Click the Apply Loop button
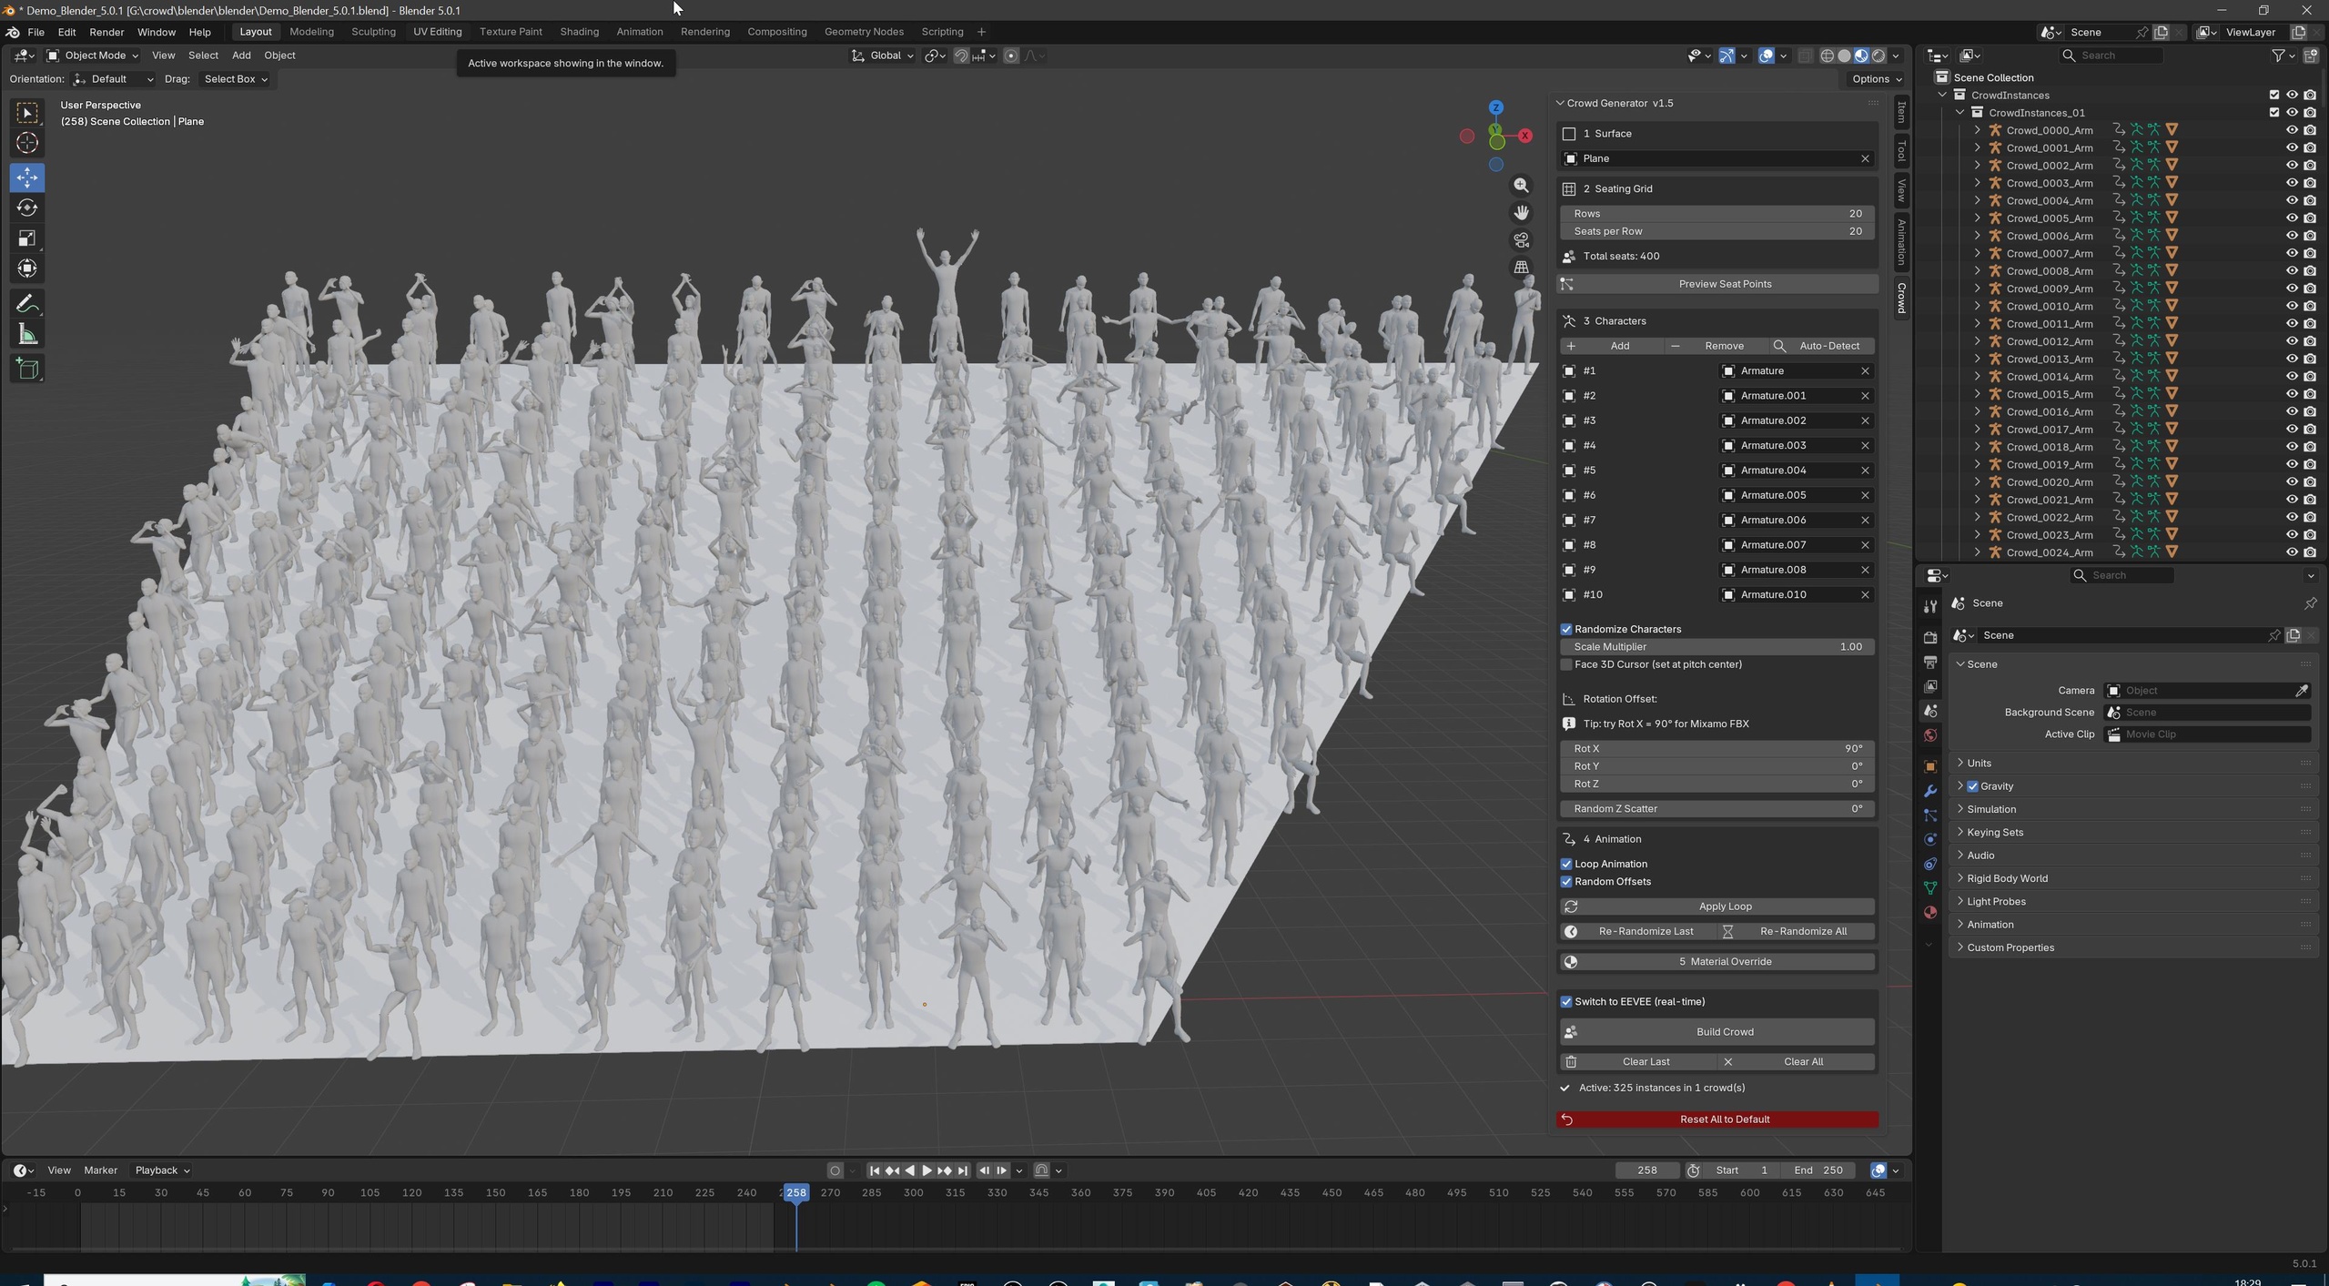Viewport: 2329px width, 1286px height. click(1716, 907)
